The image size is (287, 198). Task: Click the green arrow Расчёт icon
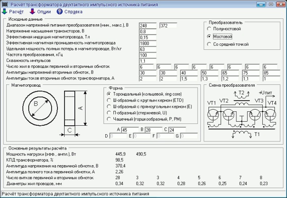click(x=4, y=11)
